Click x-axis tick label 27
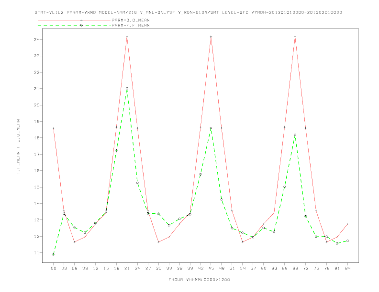 [x=148, y=268]
